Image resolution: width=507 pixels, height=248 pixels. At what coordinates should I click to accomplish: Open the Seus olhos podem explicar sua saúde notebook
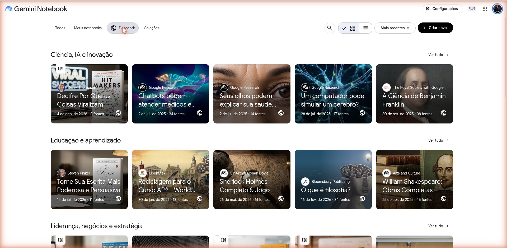click(x=252, y=94)
